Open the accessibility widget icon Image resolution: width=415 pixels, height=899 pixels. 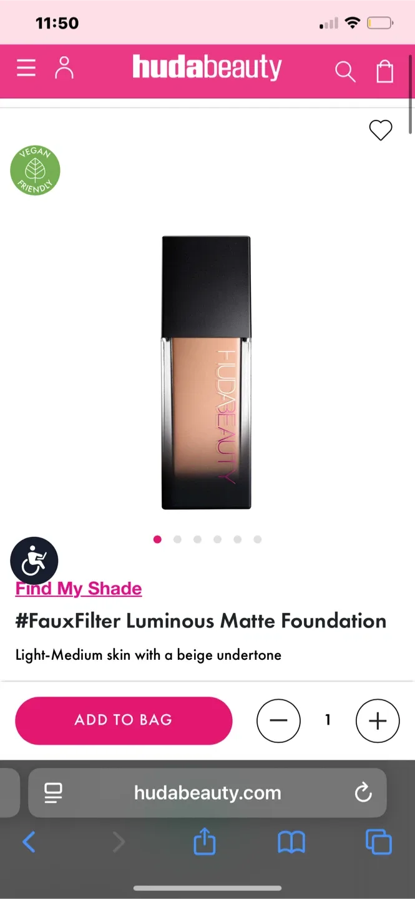34,561
